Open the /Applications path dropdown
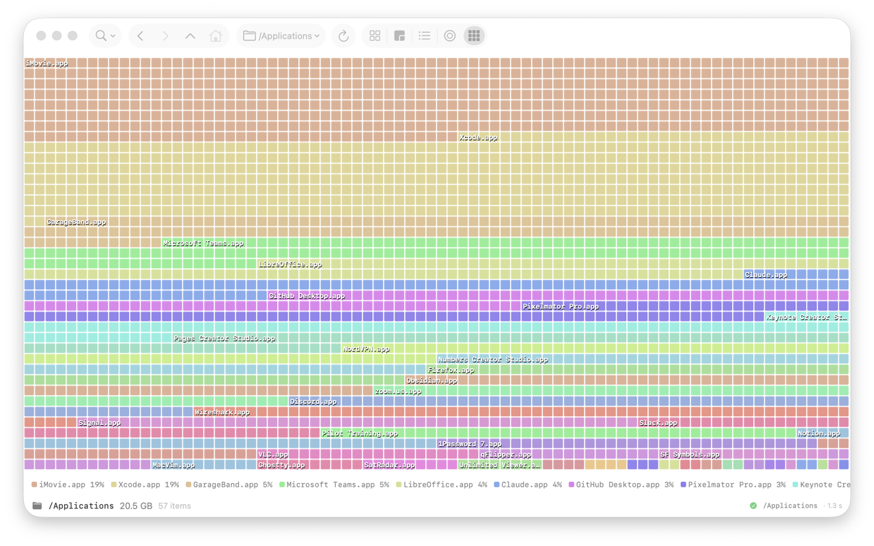The width and height of the screenshot is (874, 546). coord(281,35)
